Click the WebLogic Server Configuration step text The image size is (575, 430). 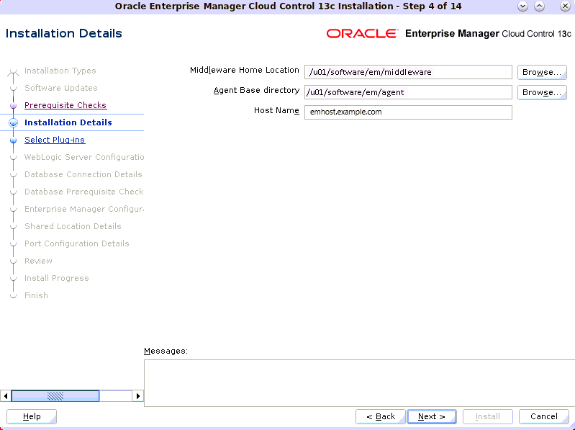84,157
